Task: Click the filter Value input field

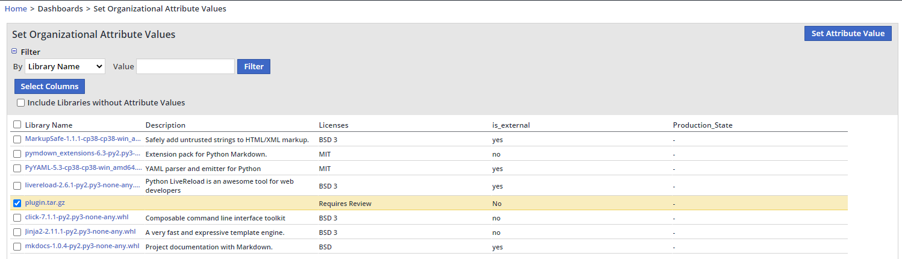Action: click(185, 66)
